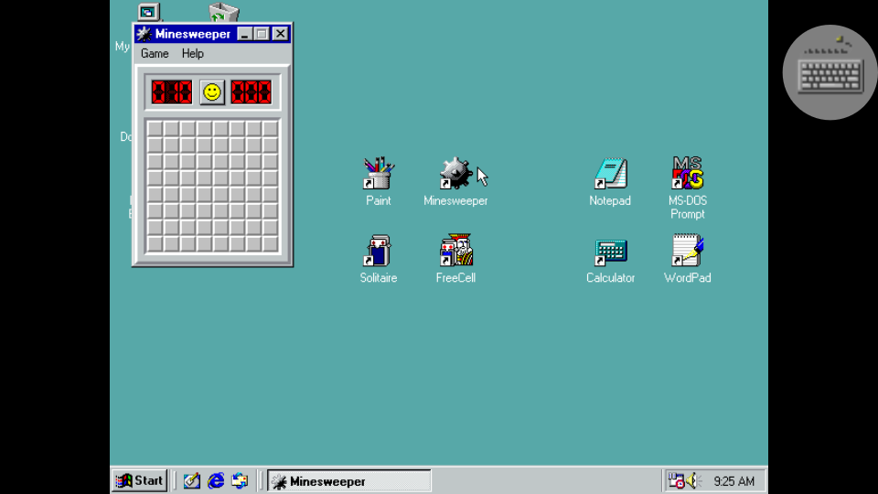
Task: Open the Game menu in Minesweeper
Action: coord(155,54)
